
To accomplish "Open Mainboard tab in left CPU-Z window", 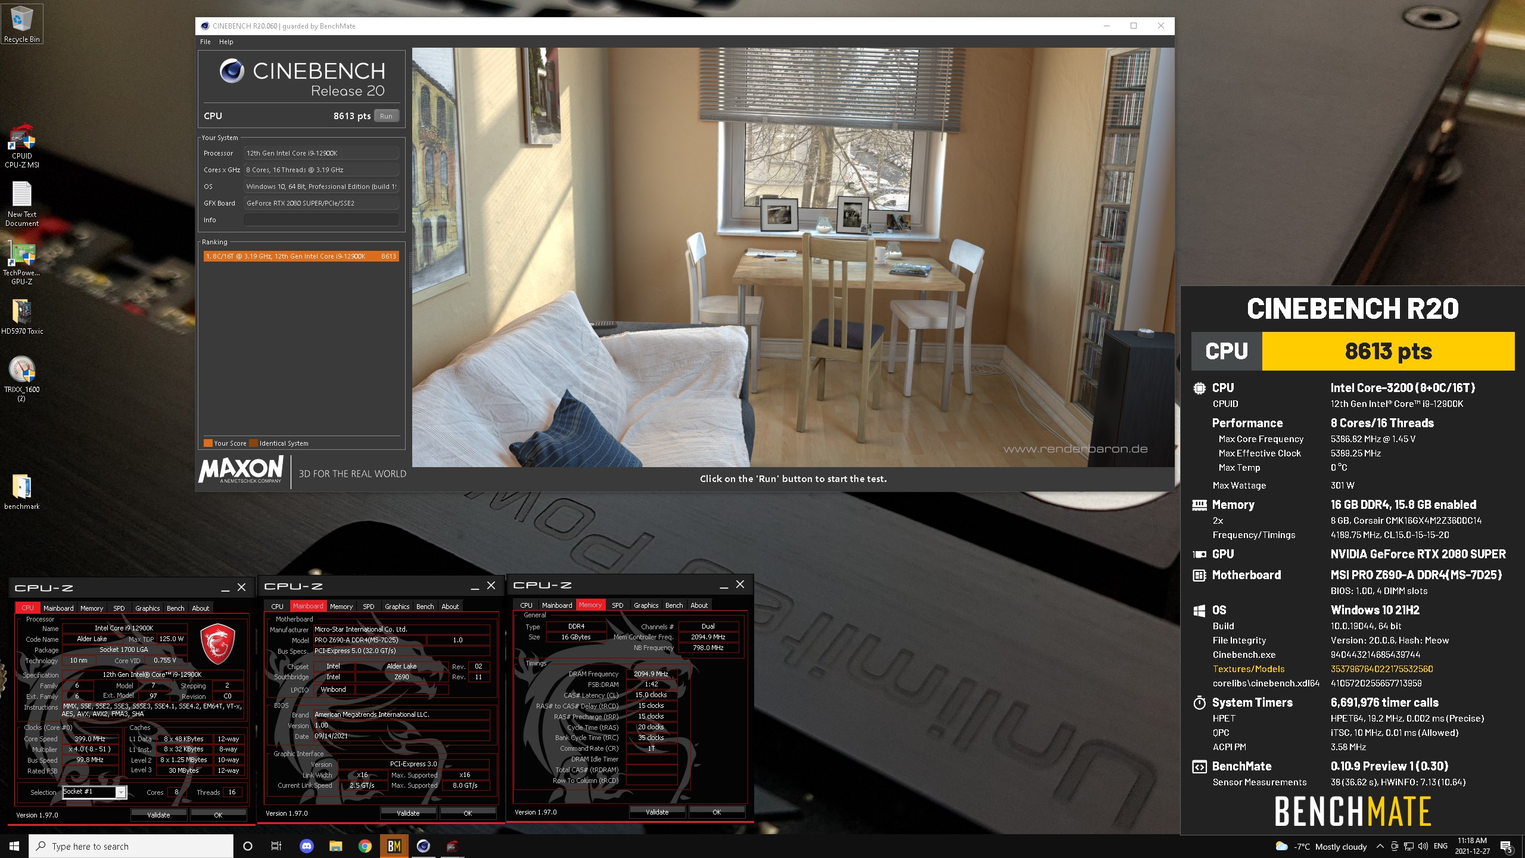I will tap(58, 608).
